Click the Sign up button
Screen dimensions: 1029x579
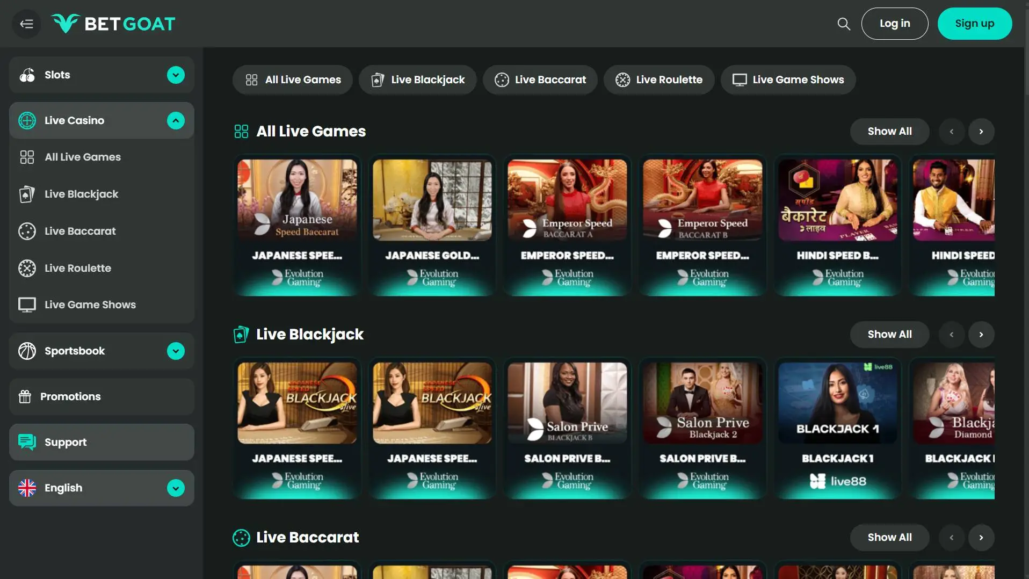point(975,24)
